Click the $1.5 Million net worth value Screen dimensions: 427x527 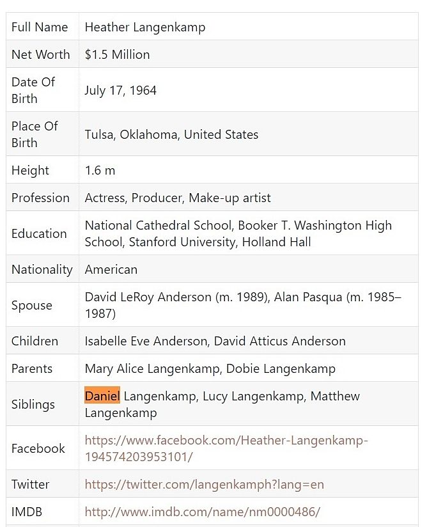117,54
